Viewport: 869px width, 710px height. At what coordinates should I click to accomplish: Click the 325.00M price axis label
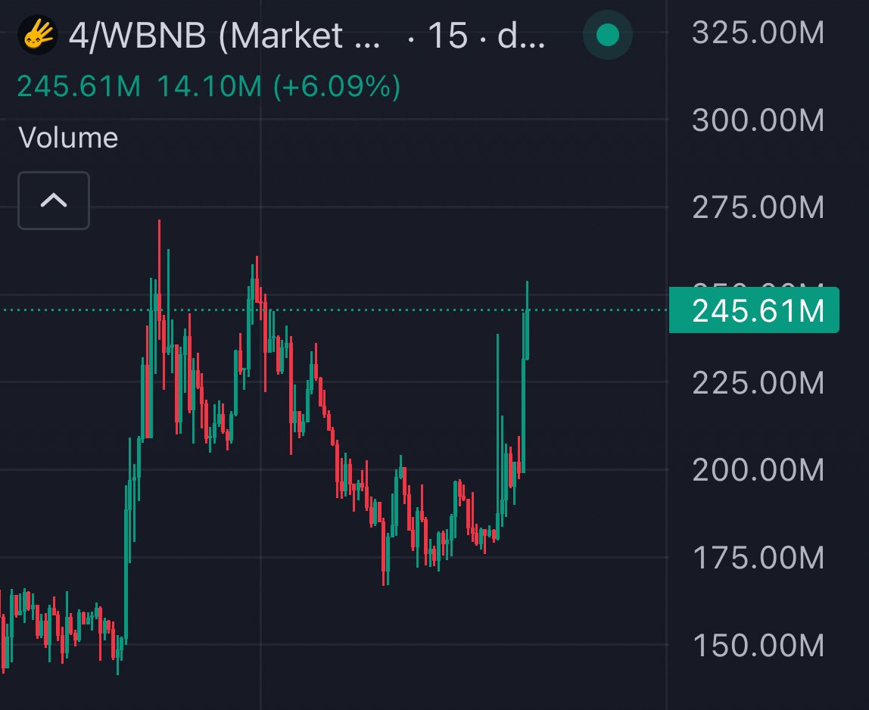coord(758,33)
